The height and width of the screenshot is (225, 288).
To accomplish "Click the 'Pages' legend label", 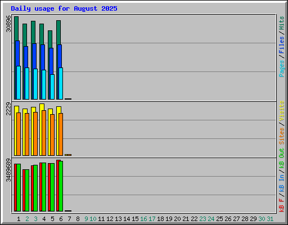I will (x=282, y=69).
